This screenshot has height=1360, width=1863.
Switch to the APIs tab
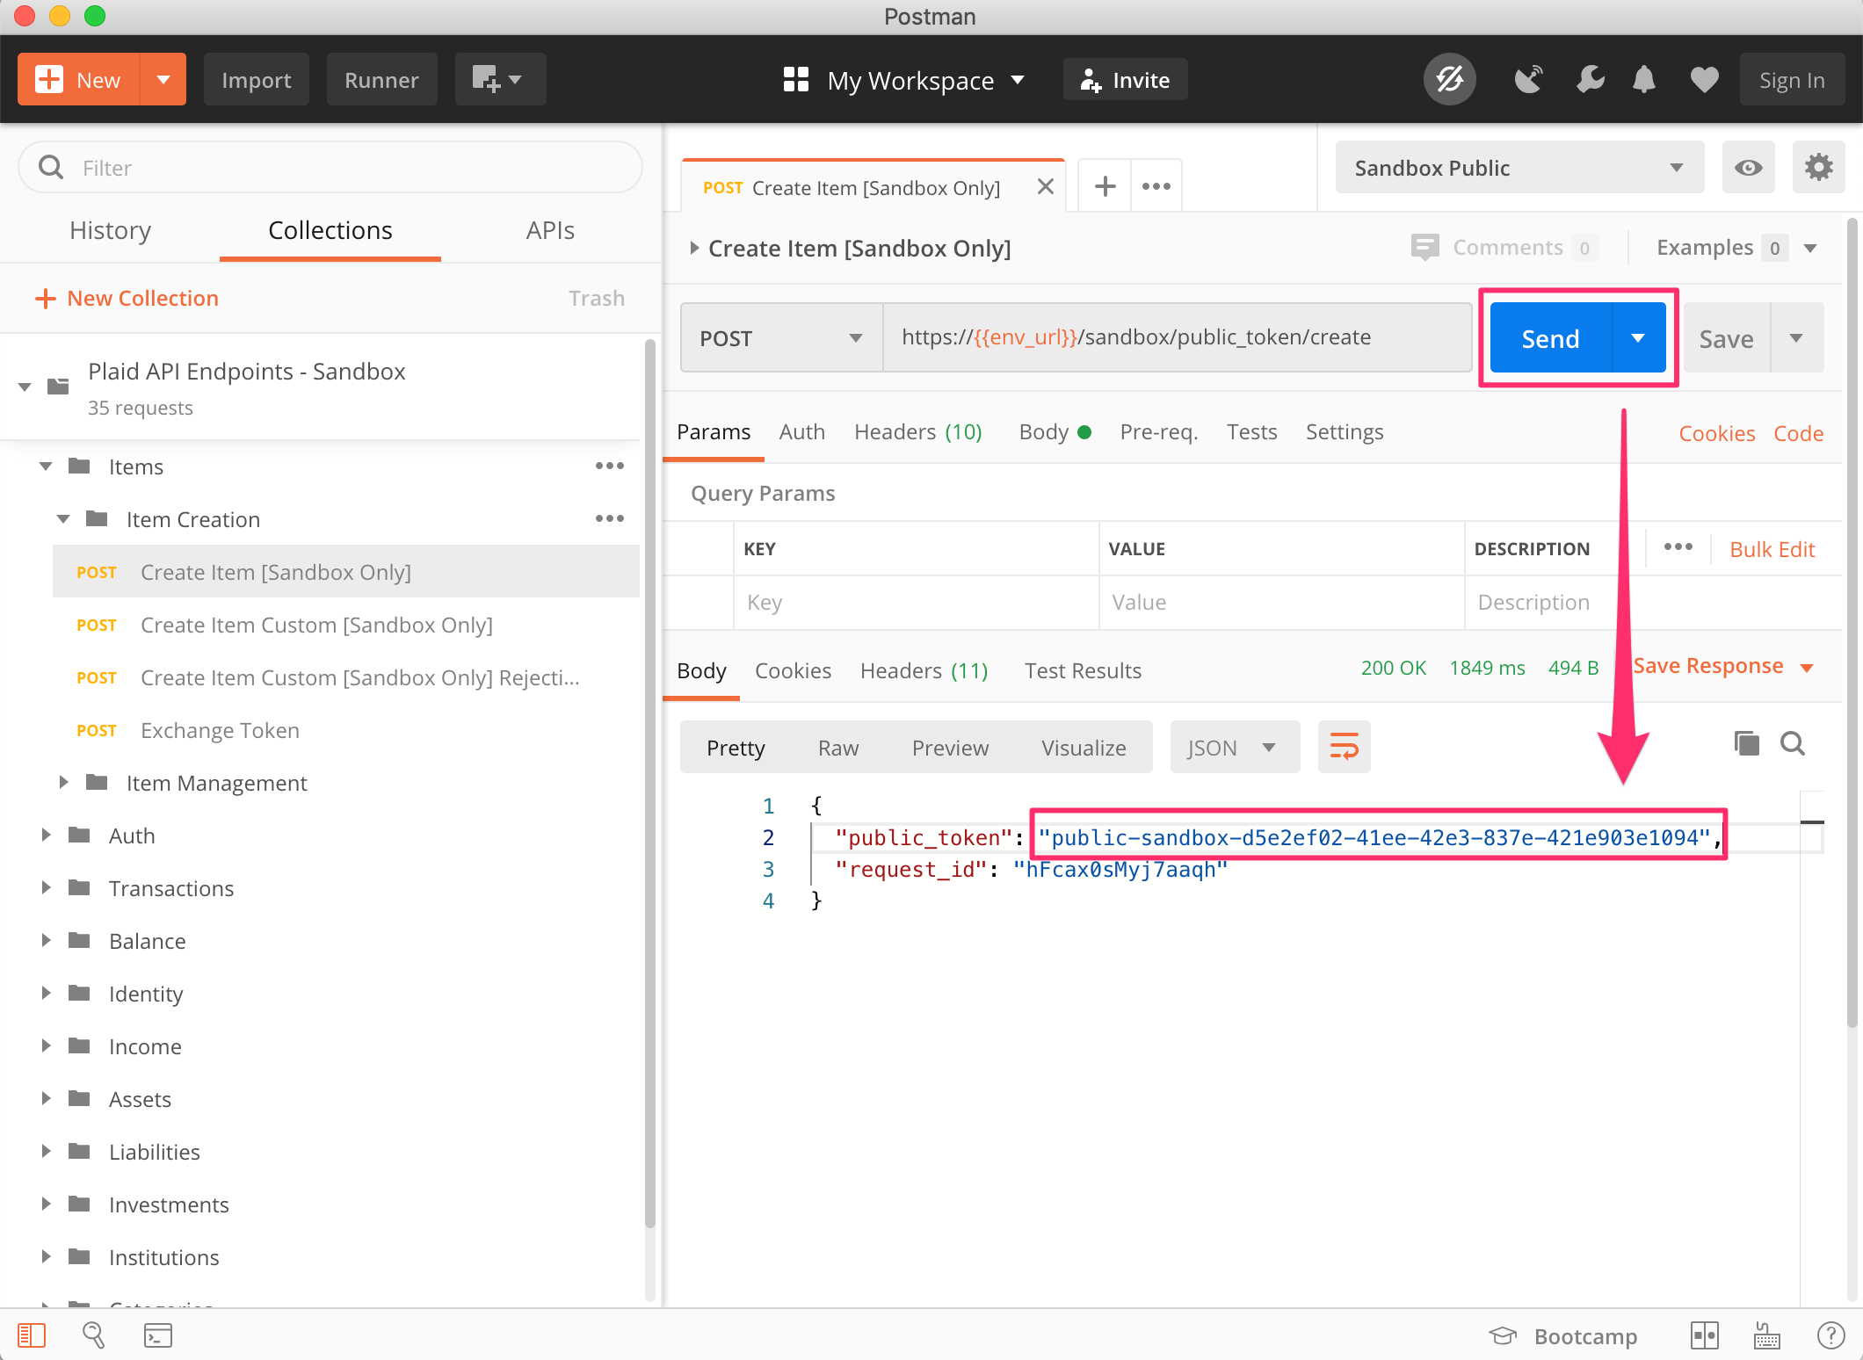(x=550, y=230)
